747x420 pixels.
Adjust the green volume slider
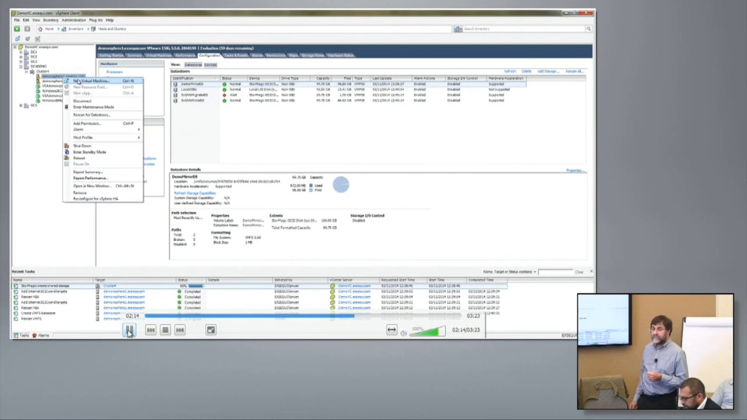click(x=427, y=332)
